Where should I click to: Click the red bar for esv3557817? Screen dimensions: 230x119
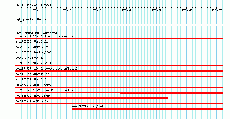coord(119,66)
